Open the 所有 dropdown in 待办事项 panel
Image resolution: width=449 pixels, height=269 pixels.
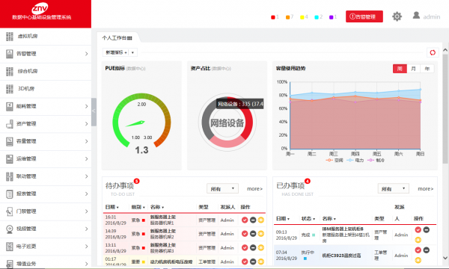[x=222, y=188]
